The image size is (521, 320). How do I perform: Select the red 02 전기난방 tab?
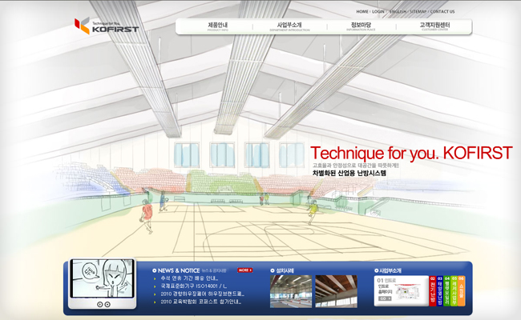pyautogui.click(x=432, y=291)
